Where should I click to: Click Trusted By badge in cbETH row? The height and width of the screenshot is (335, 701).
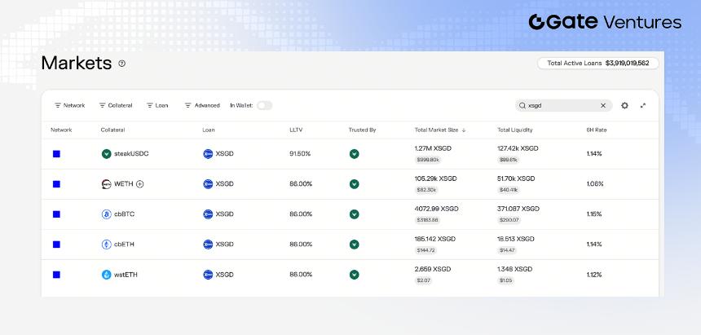tap(354, 245)
